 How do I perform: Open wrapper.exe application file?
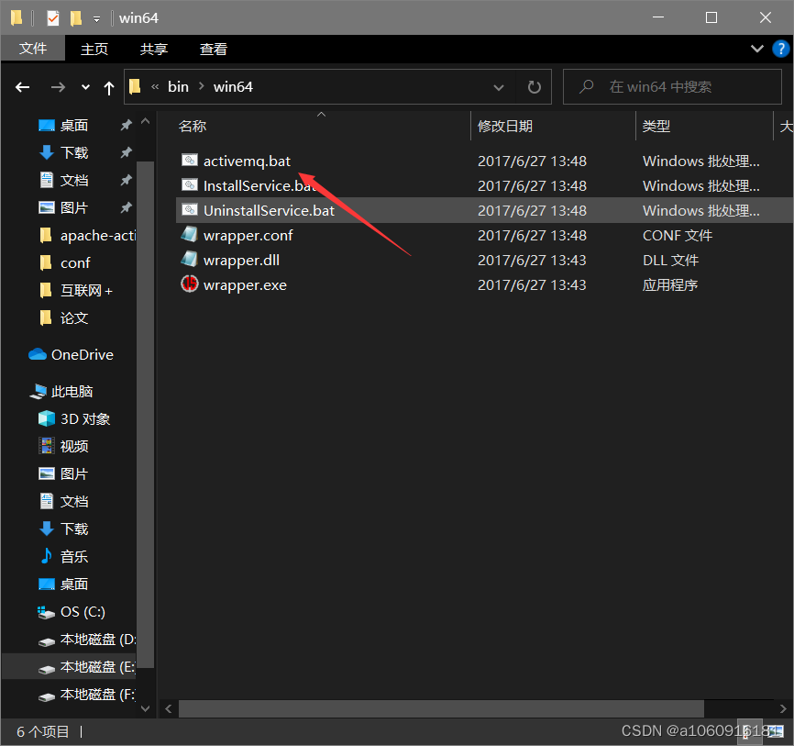tap(248, 284)
